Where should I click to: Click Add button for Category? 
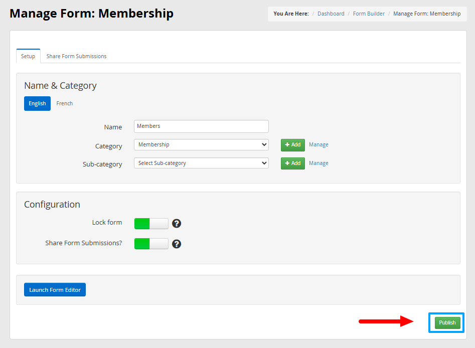point(292,145)
